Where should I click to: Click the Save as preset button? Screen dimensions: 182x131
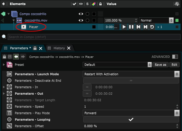pyautogui.click(x=160, y=65)
